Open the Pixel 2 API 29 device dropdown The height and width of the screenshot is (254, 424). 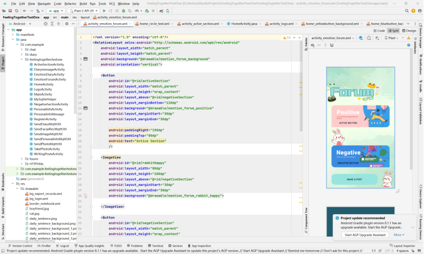point(84,11)
